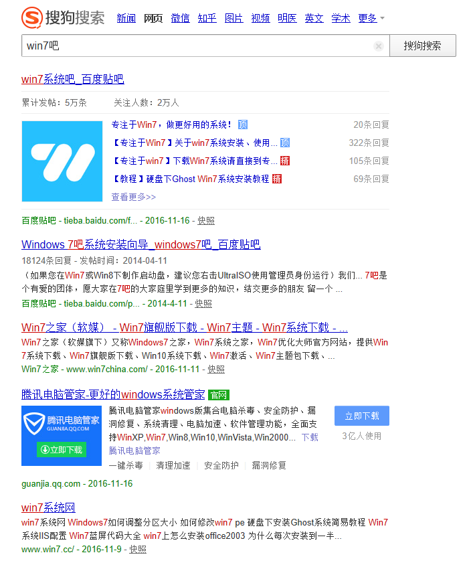Click the 3亿人使用 text

point(362,436)
